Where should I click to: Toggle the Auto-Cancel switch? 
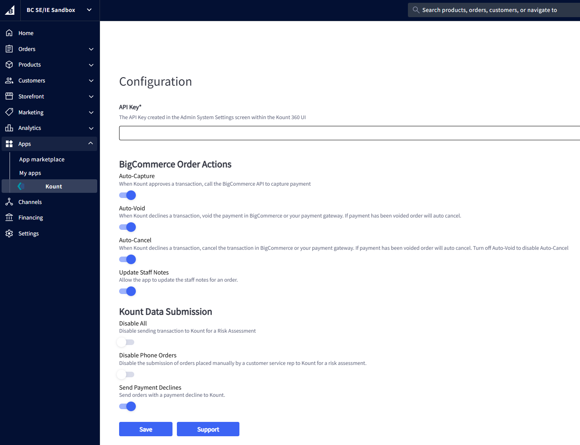[127, 259]
